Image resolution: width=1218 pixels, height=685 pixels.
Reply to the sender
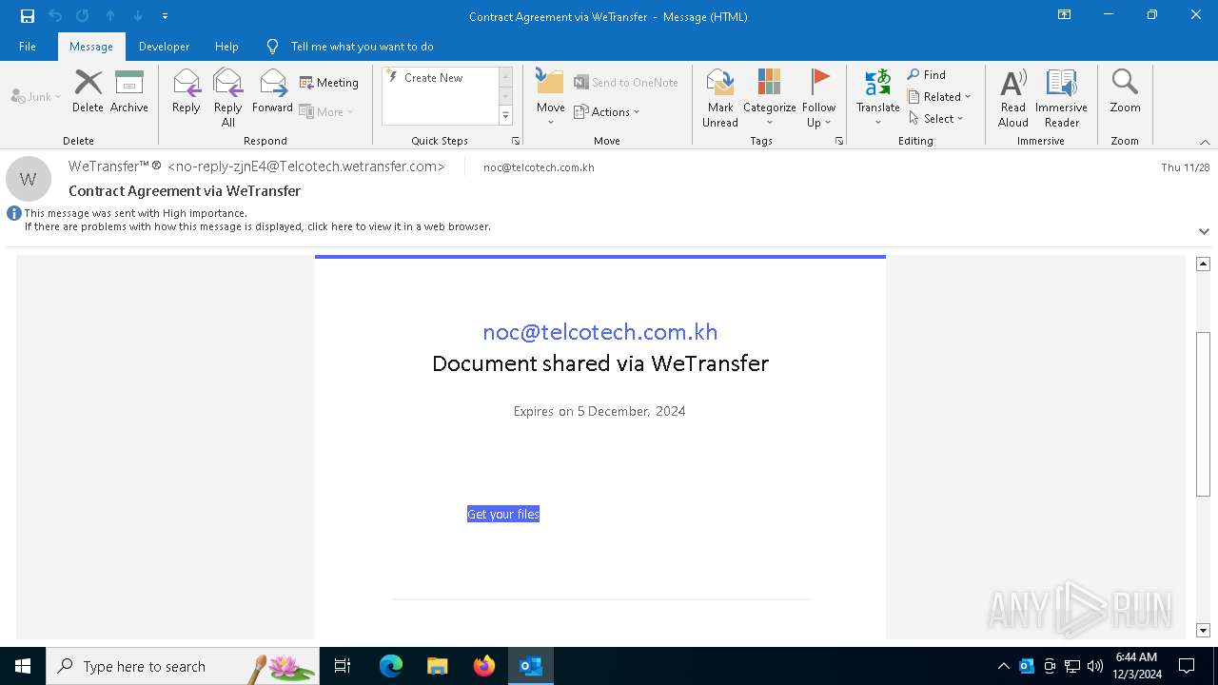click(x=187, y=92)
